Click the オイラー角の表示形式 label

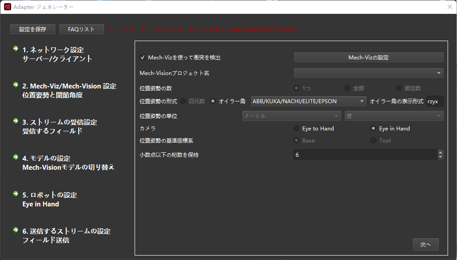(x=396, y=101)
